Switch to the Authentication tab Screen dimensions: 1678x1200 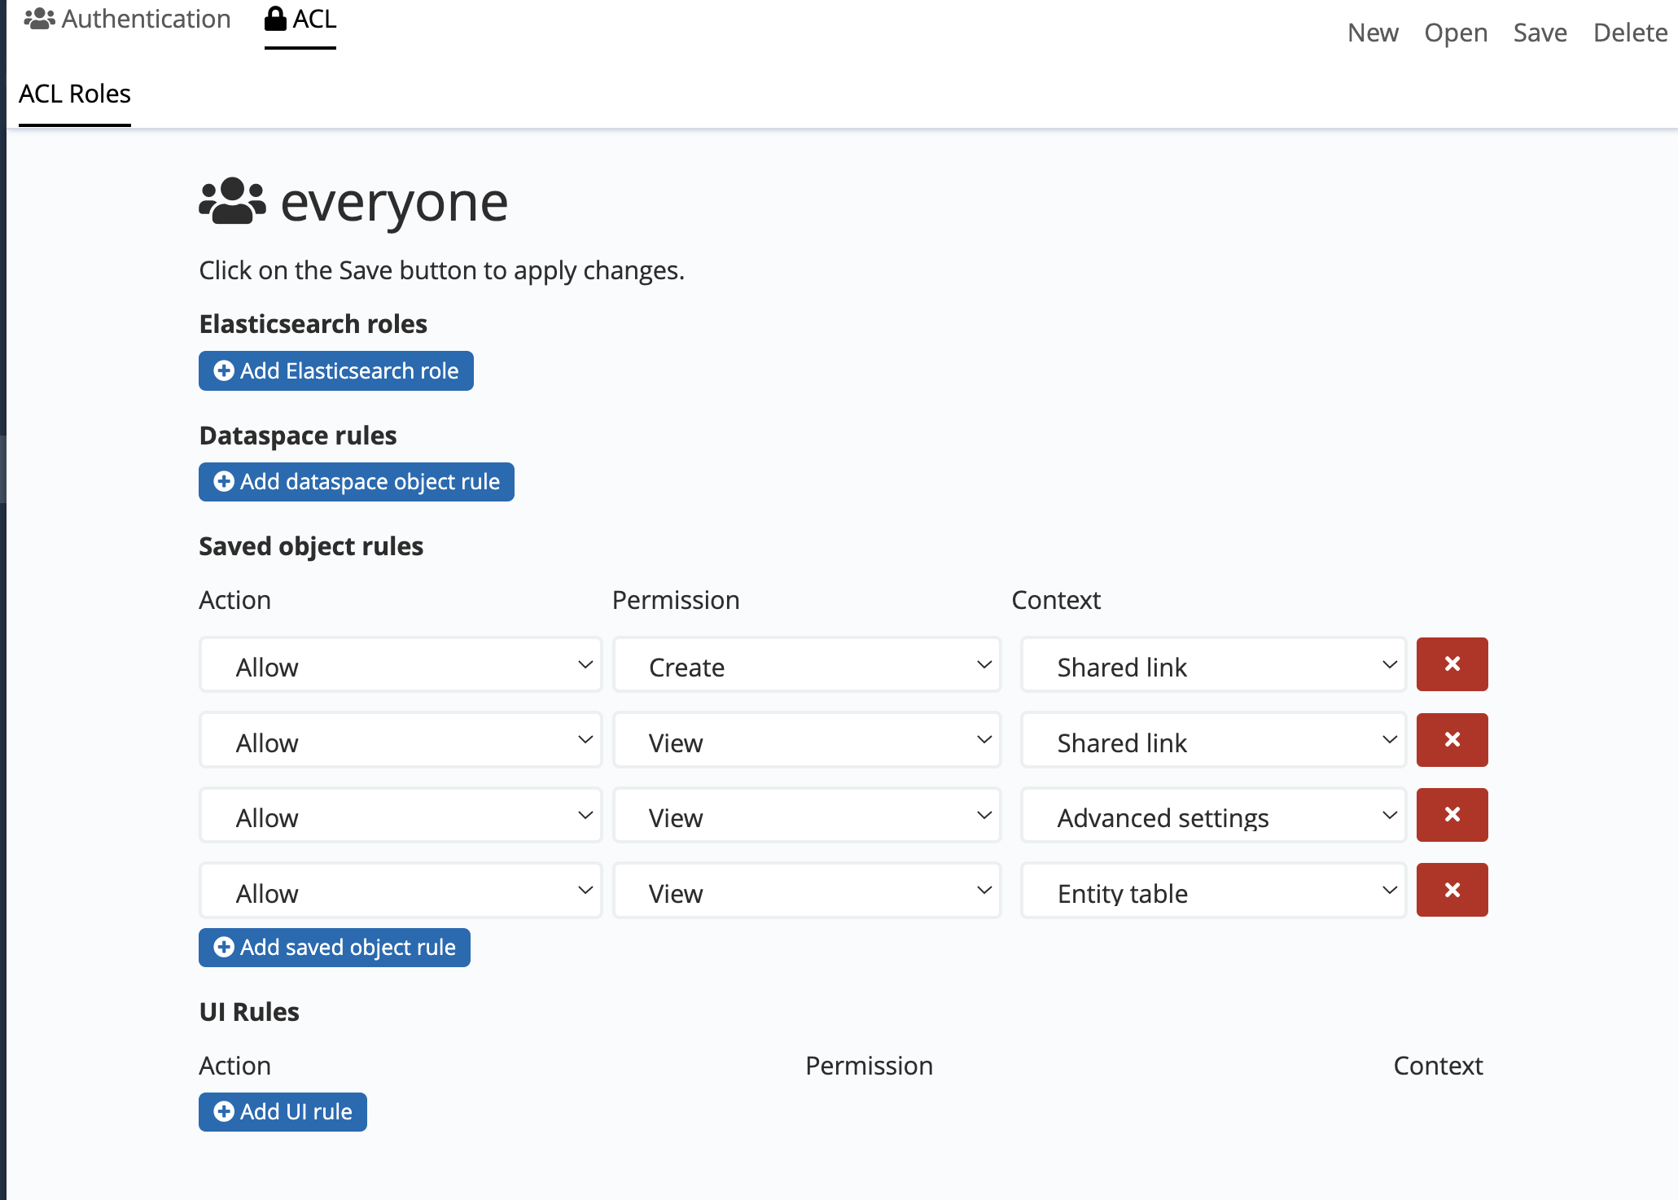click(128, 20)
